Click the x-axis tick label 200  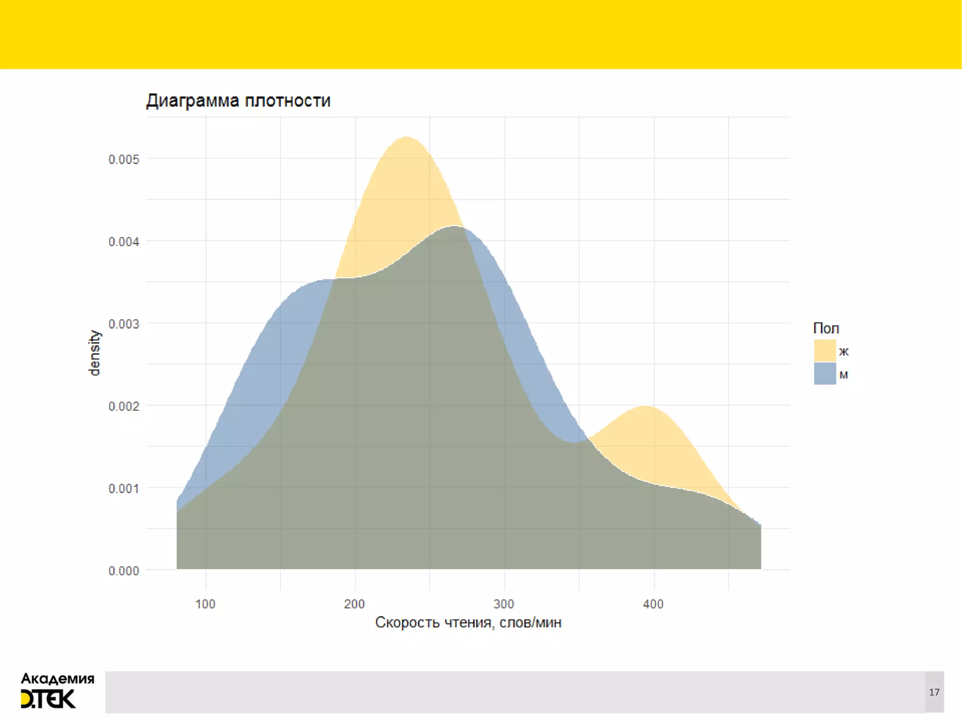[354, 604]
